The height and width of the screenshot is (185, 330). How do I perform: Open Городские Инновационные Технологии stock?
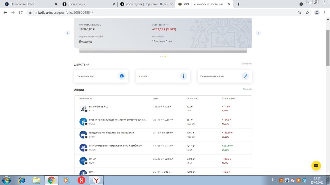163,135
